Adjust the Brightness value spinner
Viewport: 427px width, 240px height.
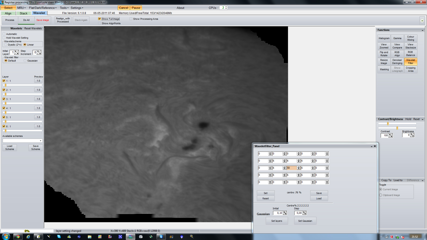pos(412,135)
